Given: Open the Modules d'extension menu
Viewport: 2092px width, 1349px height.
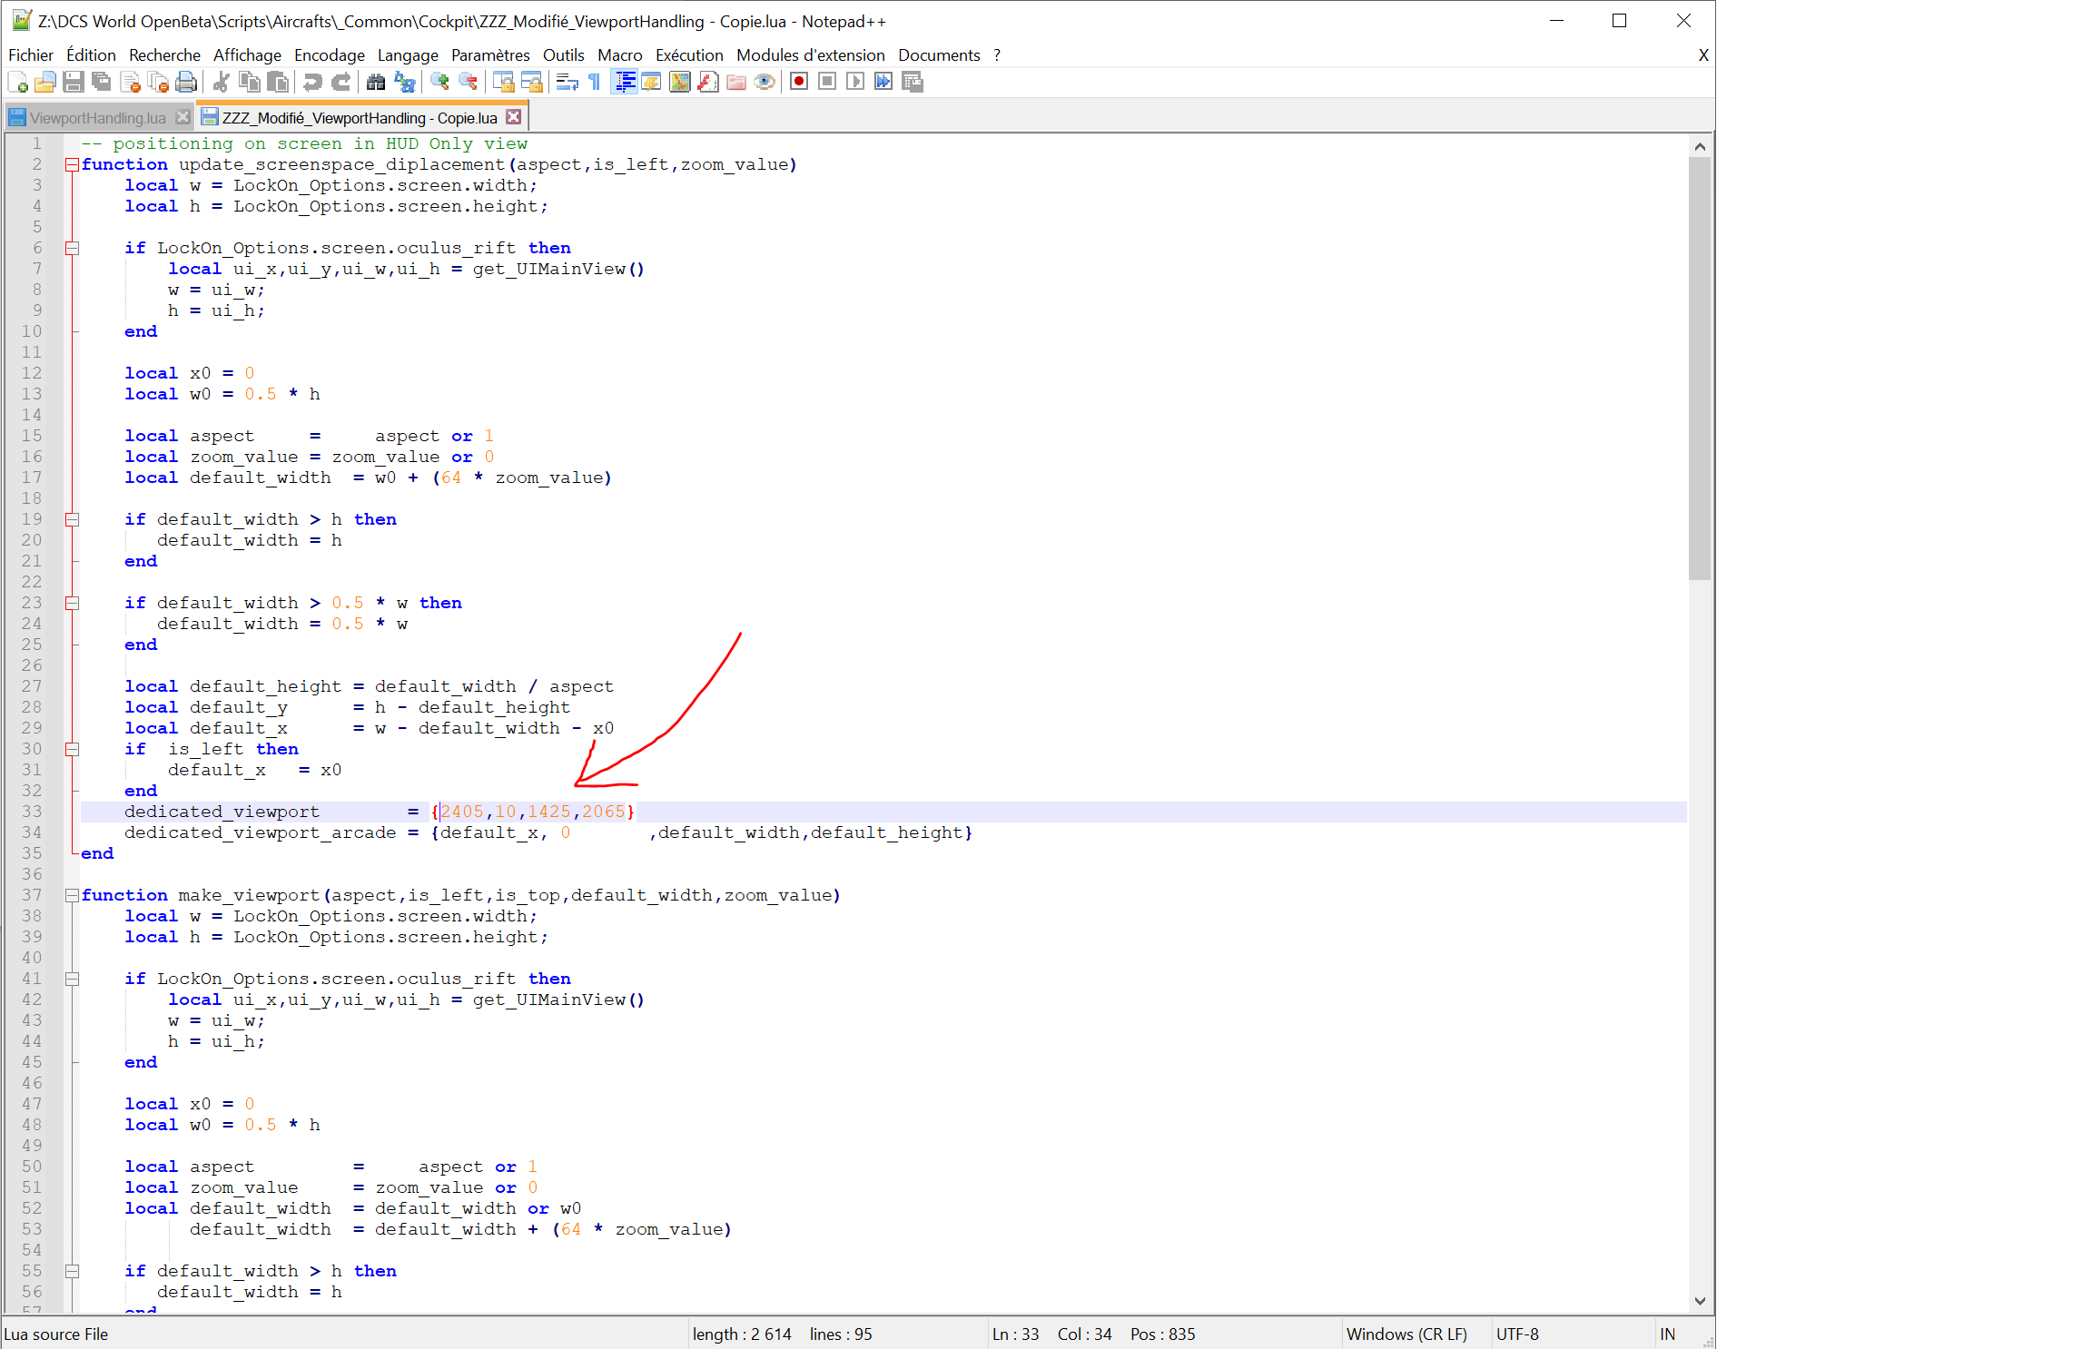Looking at the screenshot, I should pyautogui.click(x=810, y=55).
